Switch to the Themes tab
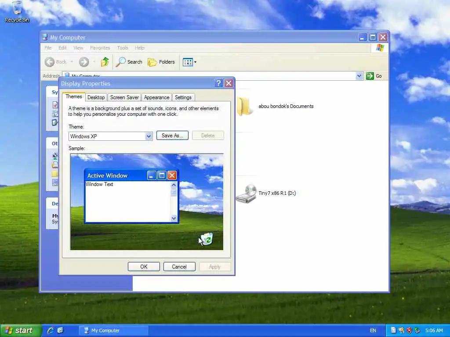The width and height of the screenshot is (450, 337). [x=74, y=97]
